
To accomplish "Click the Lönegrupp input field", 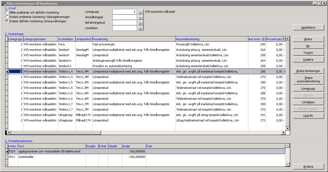I will click(125, 12).
